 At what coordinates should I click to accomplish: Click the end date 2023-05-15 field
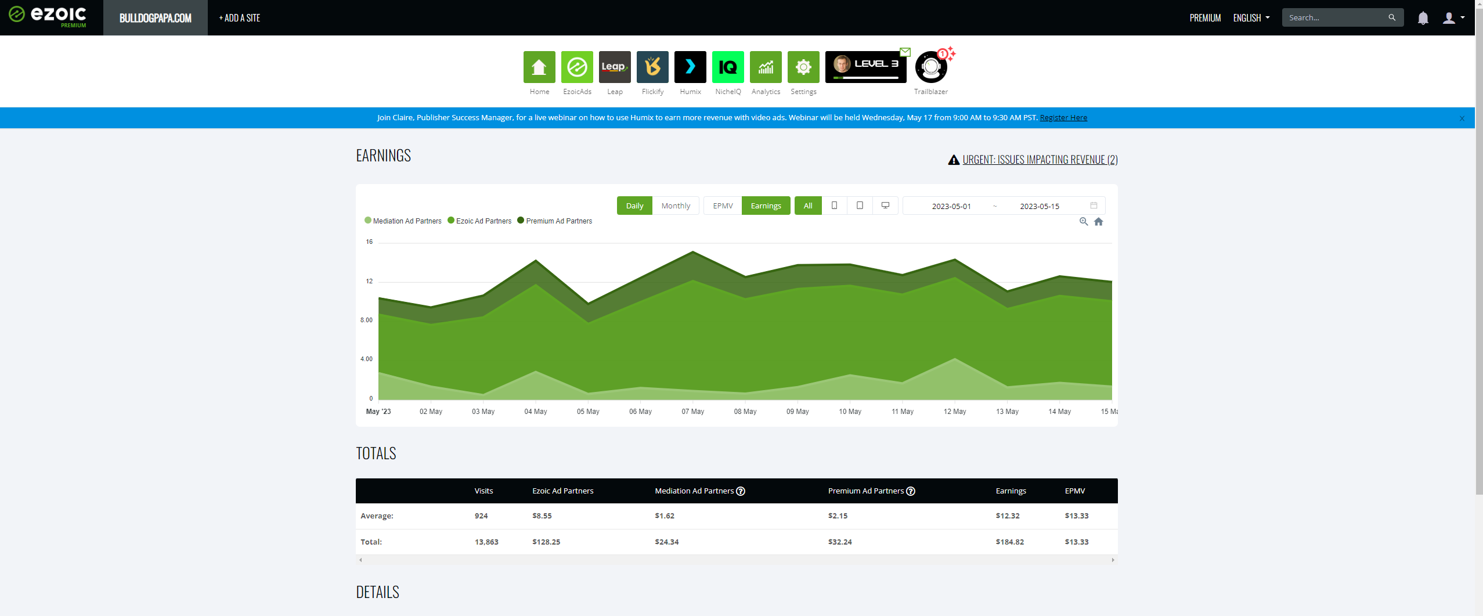pos(1040,206)
